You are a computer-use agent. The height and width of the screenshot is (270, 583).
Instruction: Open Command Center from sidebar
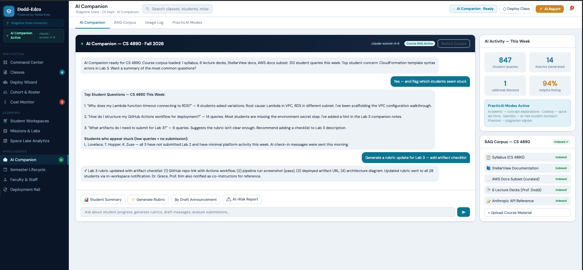[x=27, y=62]
